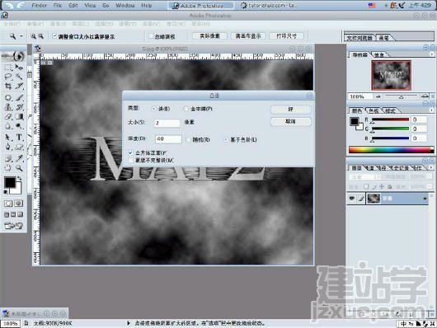Switch to the 色板 swatches tab
The width and height of the screenshot is (437, 328).
[374, 110]
